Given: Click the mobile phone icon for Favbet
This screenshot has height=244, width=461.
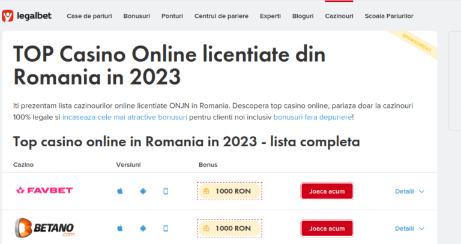Looking at the screenshot, I should 166,191.
